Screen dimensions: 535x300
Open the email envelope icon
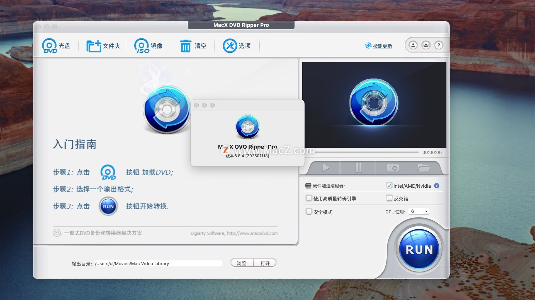[x=426, y=45]
